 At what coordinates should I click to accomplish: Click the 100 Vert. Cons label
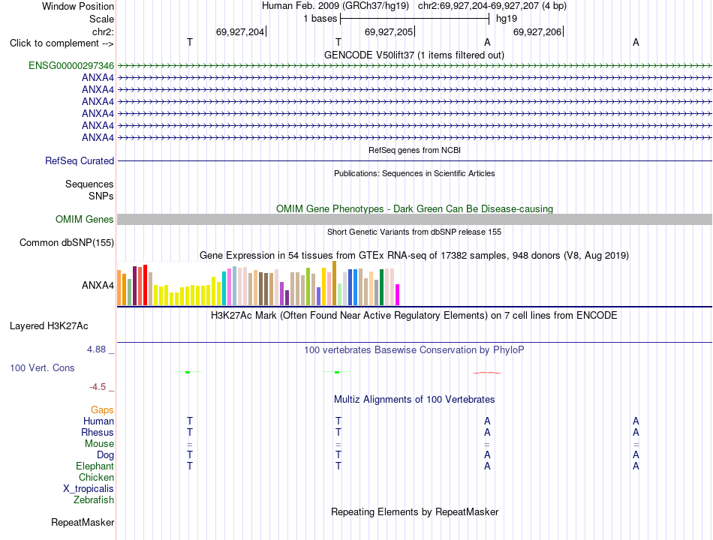click(42, 367)
